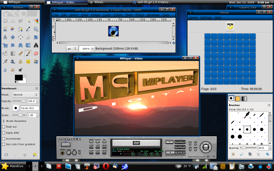Select the Fuzzy Select magic wand tool
The height and width of the screenshot is (171, 274).
pyautogui.click(x=28, y=21)
